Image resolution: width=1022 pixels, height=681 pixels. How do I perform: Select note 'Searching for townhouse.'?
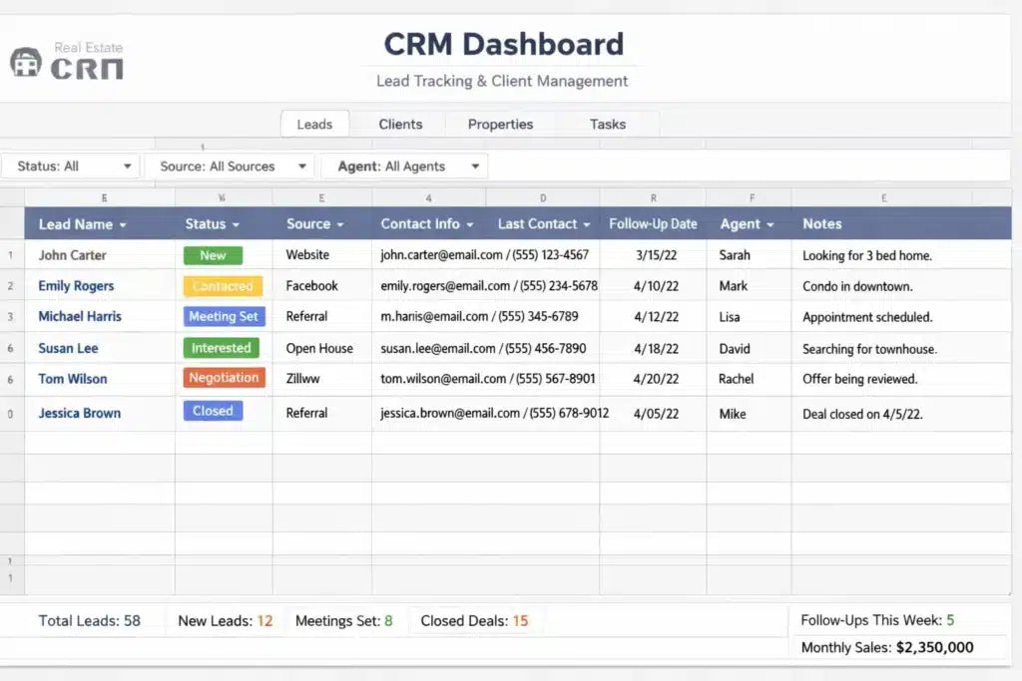[x=869, y=349]
